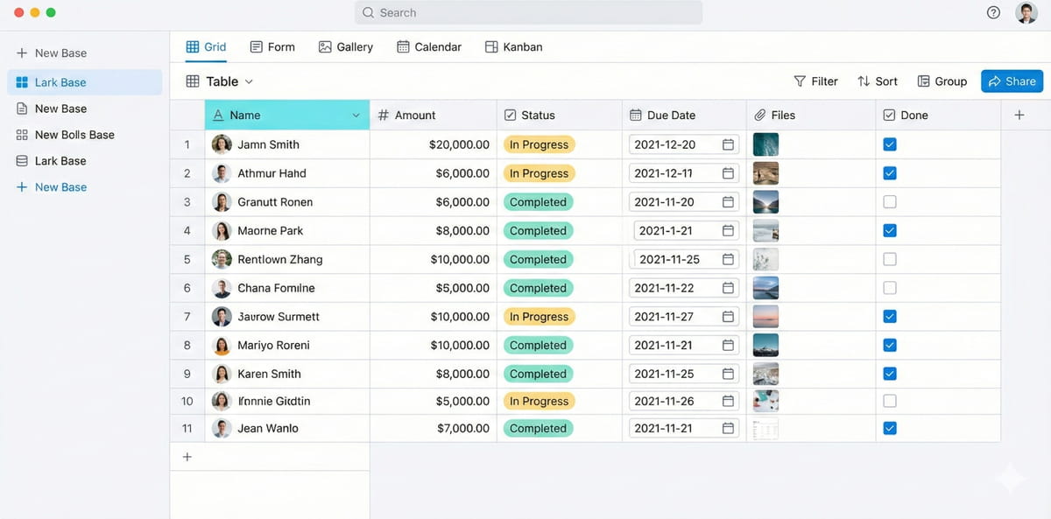Click In Progress status tag for Athmur Hahd
The image size is (1051, 519).
(539, 173)
